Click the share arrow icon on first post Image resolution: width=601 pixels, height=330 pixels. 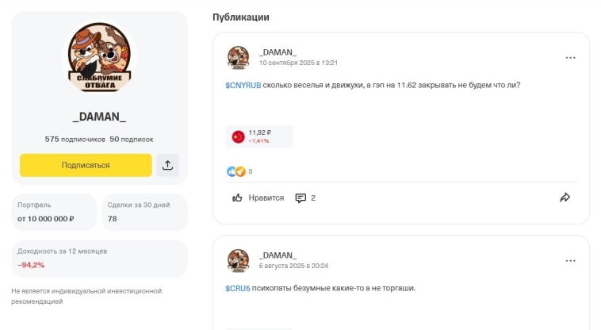coord(565,198)
